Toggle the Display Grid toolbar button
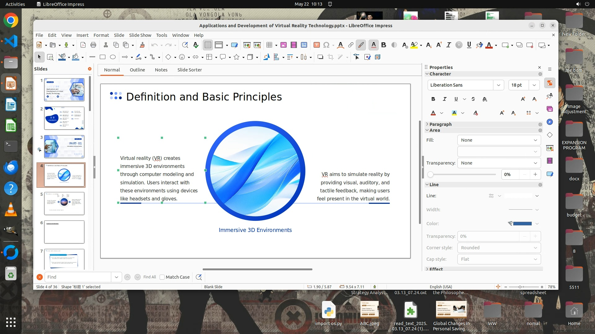 pos(208,45)
